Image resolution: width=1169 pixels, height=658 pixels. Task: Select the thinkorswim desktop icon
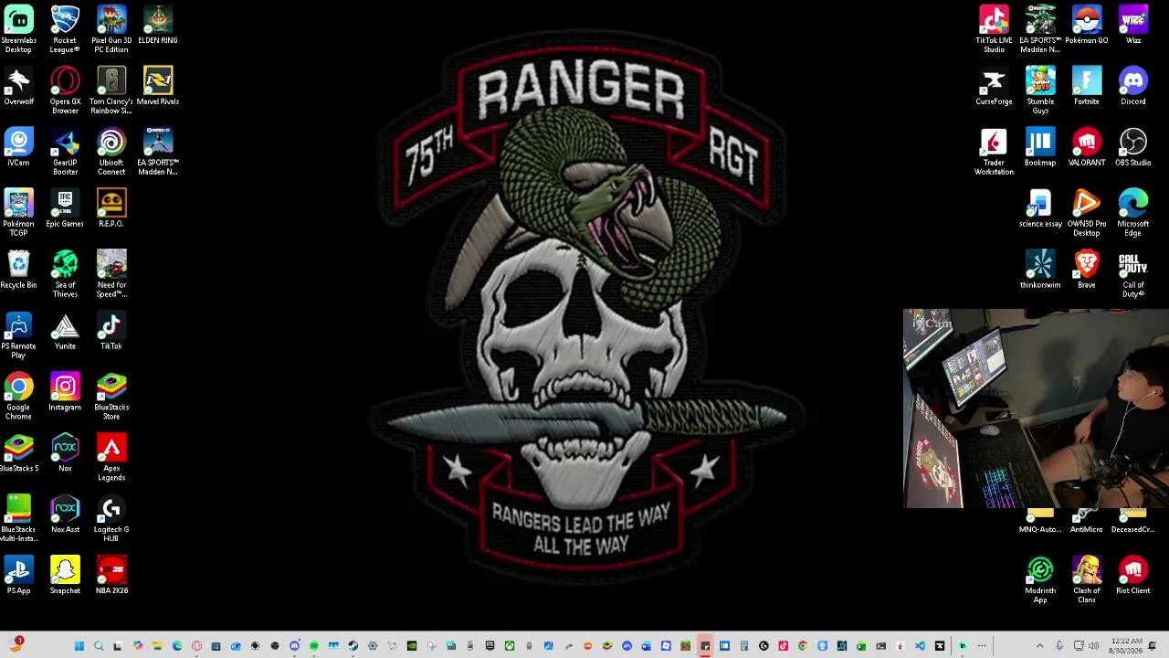[1040, 271]
